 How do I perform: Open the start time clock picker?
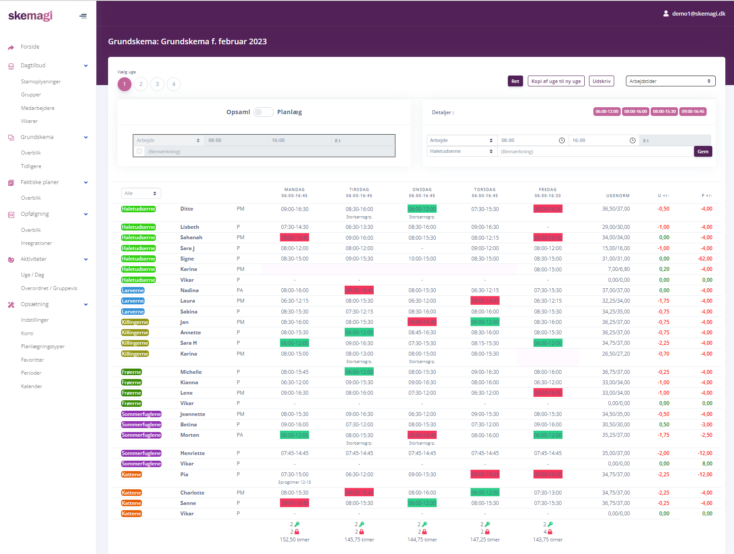click(x=562, y=140)
